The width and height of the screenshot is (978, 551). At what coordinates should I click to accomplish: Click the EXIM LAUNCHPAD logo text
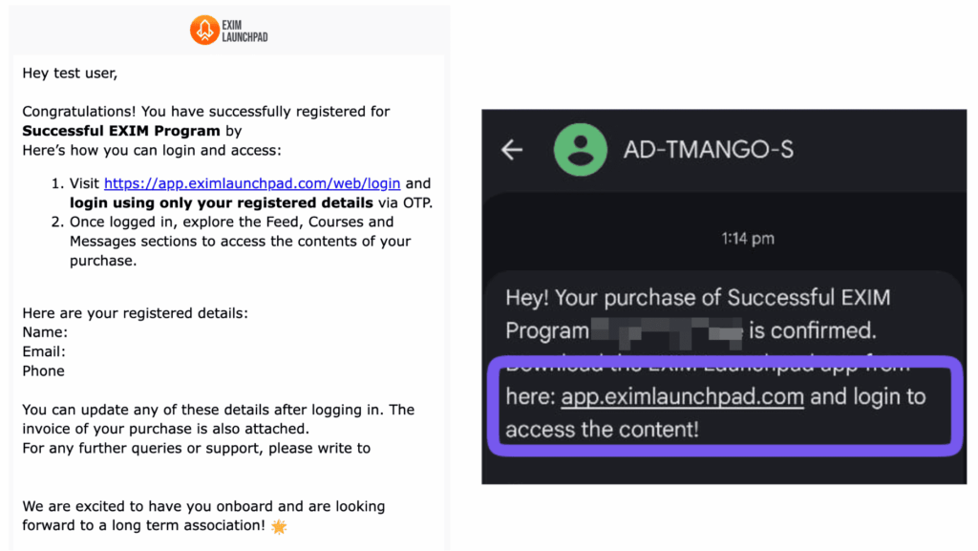(246, 30)
